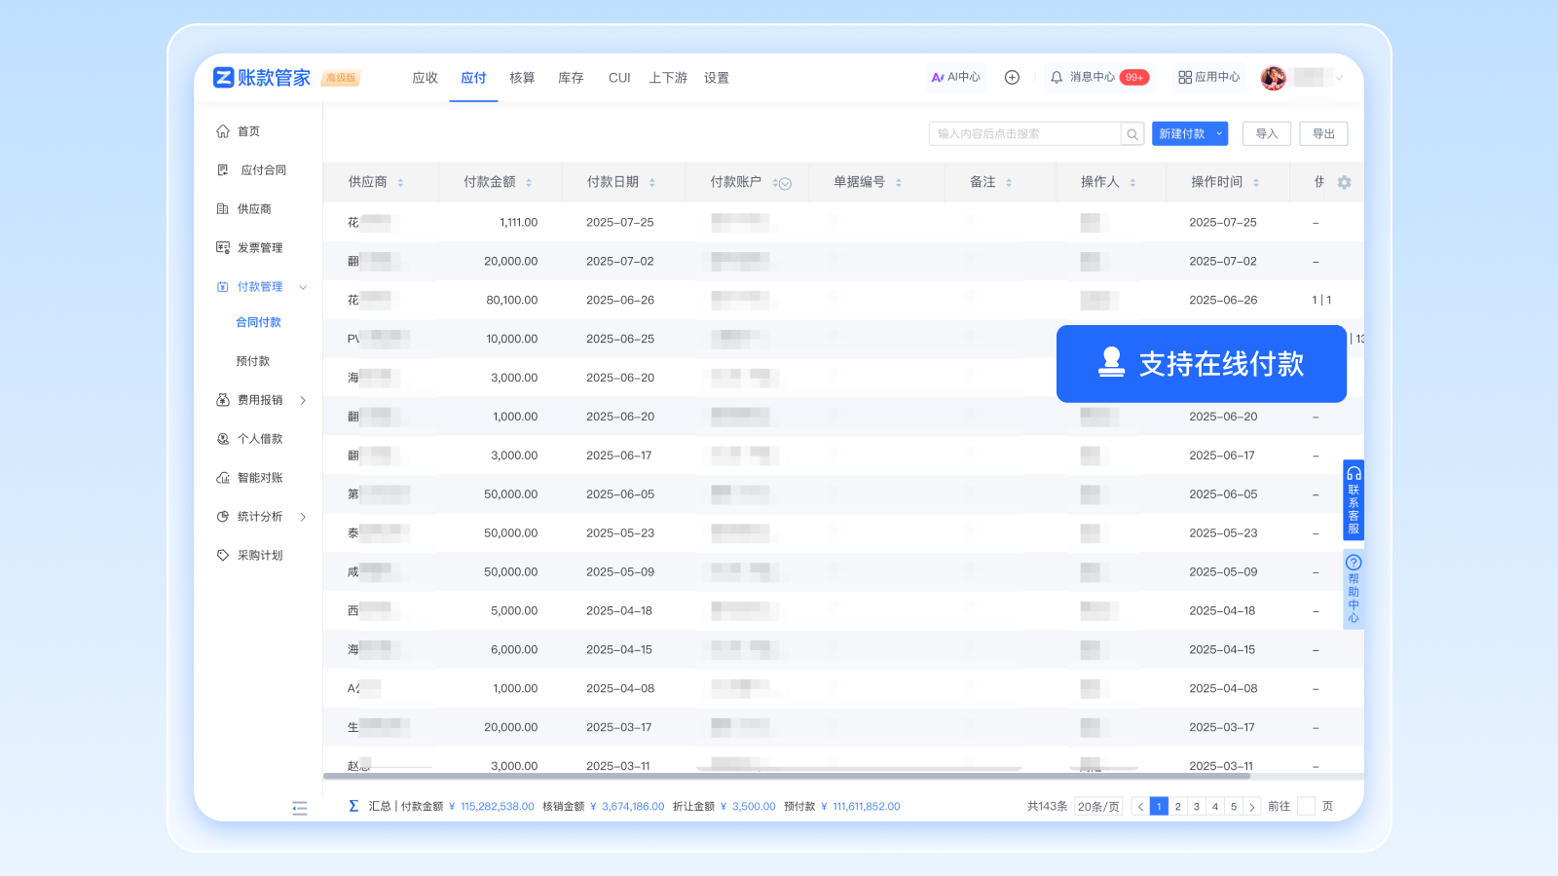Click the search magnifier icon
Image resolution: width=1558 pixels, height=876 pixels.
1131,134
